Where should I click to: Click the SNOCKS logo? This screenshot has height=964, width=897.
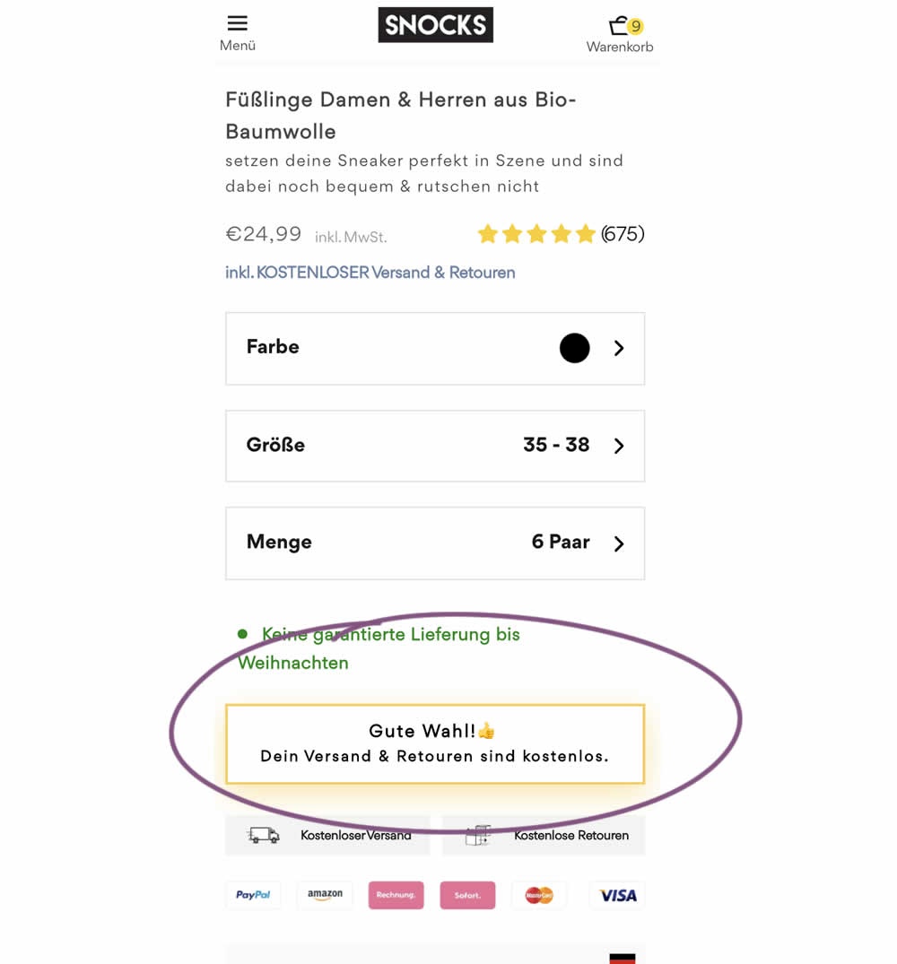435,25
